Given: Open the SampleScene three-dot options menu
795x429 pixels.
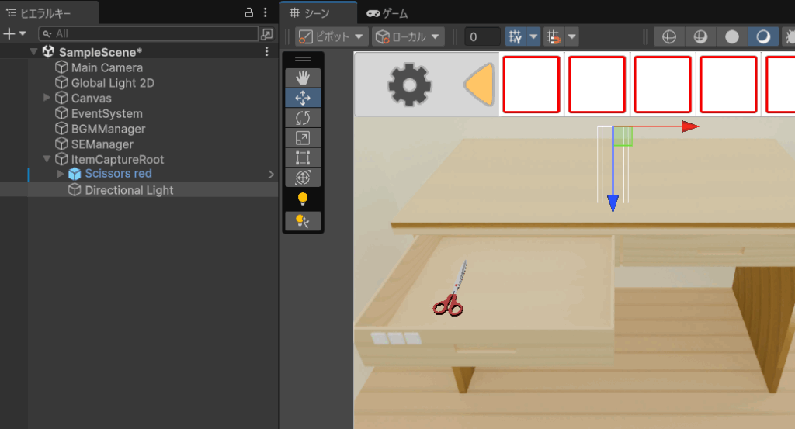Looking at the screenshot, I should [267, 52].
